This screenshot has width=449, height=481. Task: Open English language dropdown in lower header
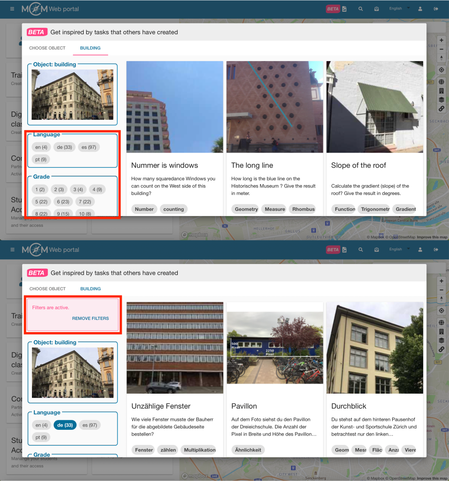coord(400,249)
